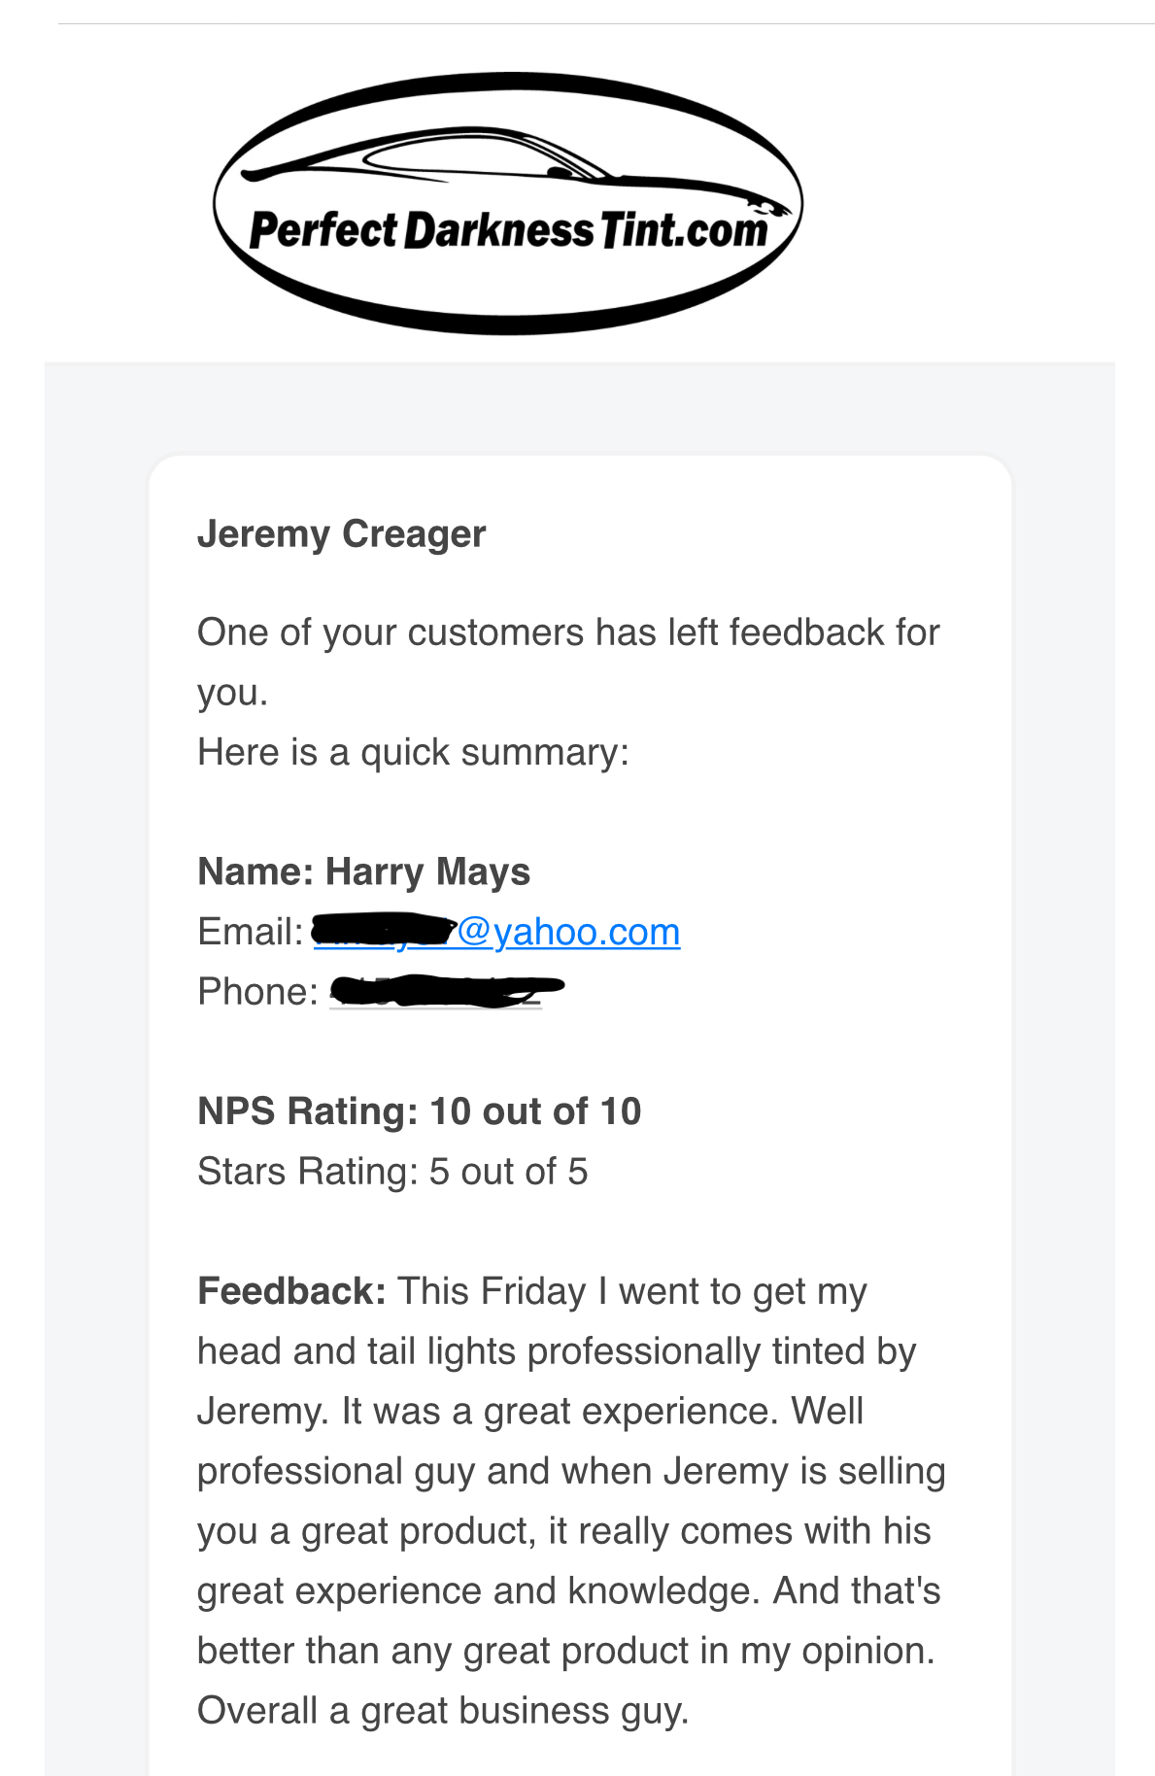Click 'Overall a great business guy.' sentence
The width and height of the screenshot is (1155, 1776).
pyautogui.click(x=443, y=1711)
